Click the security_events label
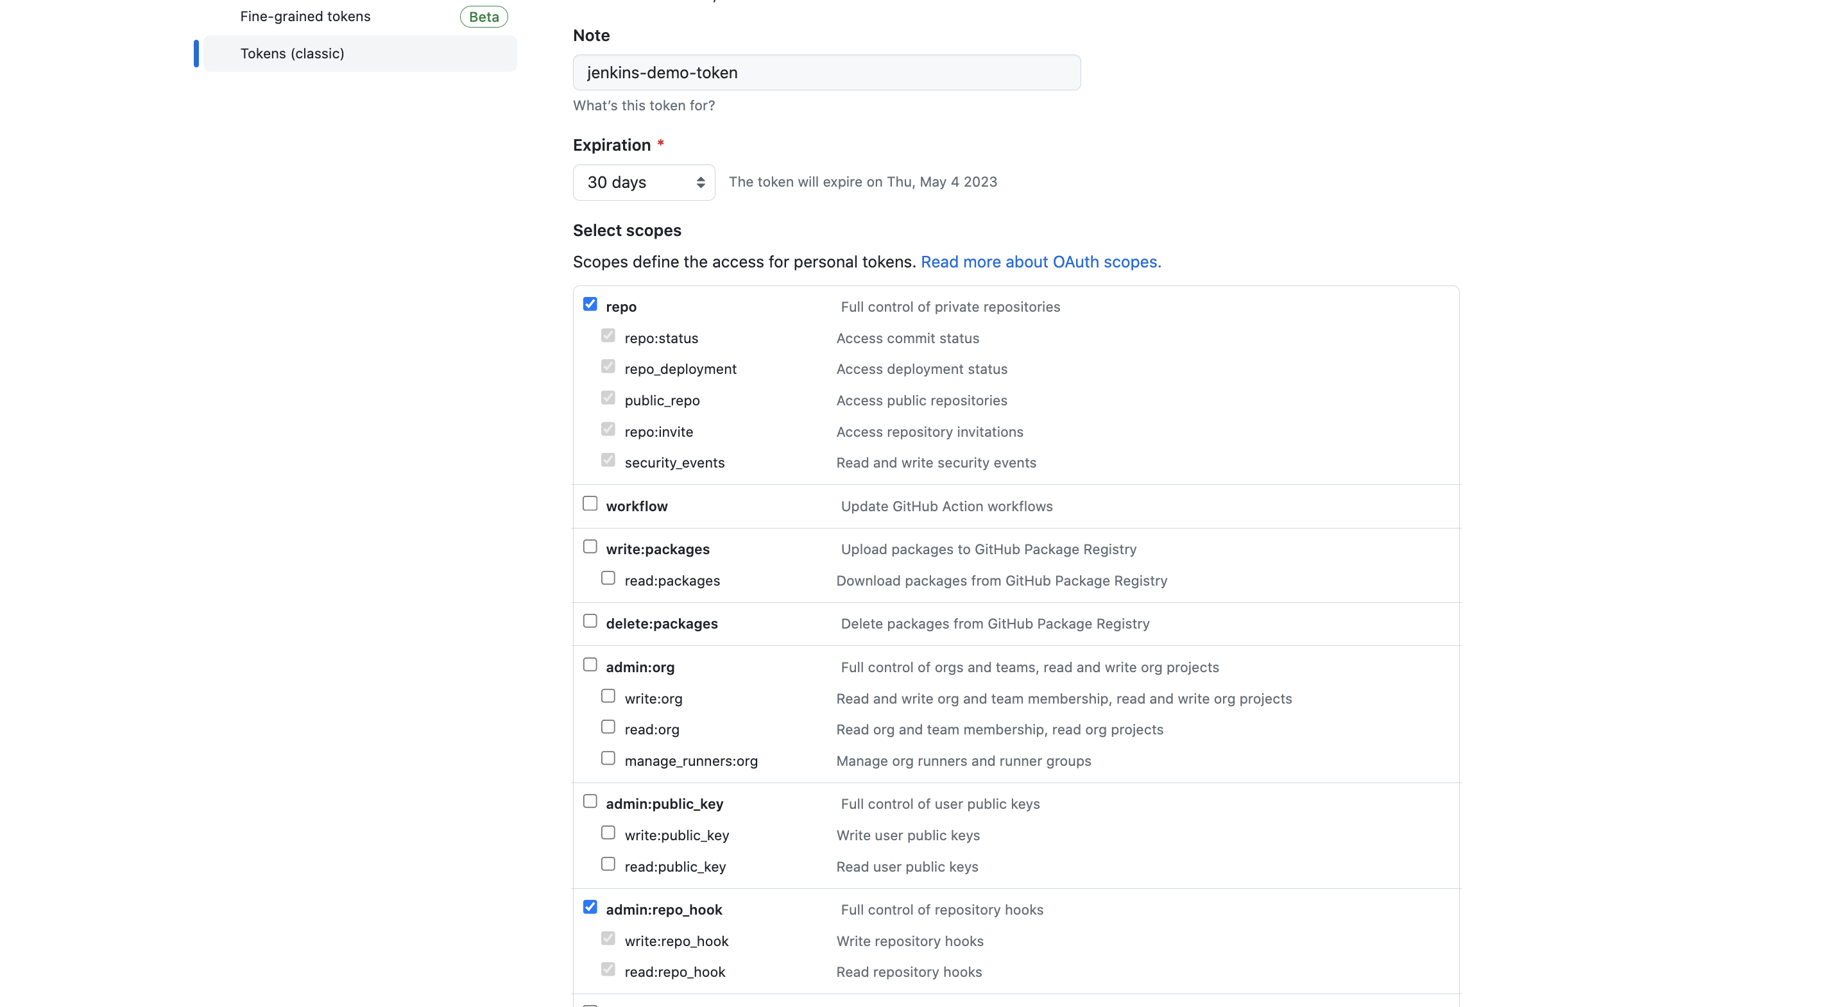1848x1007 pixels. pyautogui.click(x=675, y=462)
